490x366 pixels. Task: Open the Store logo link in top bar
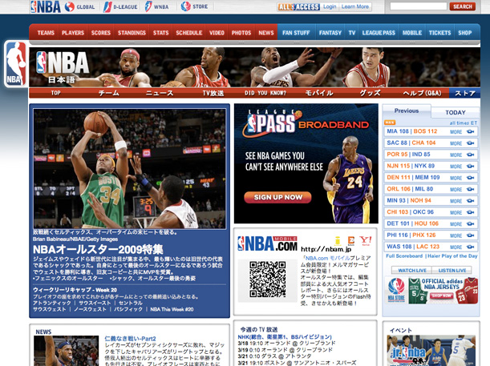(194, 6)
